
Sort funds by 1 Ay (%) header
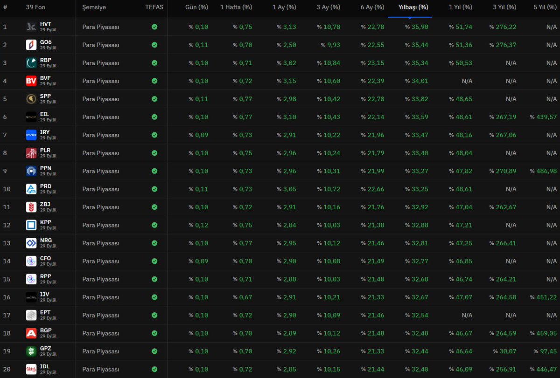(x=284, y=7)
